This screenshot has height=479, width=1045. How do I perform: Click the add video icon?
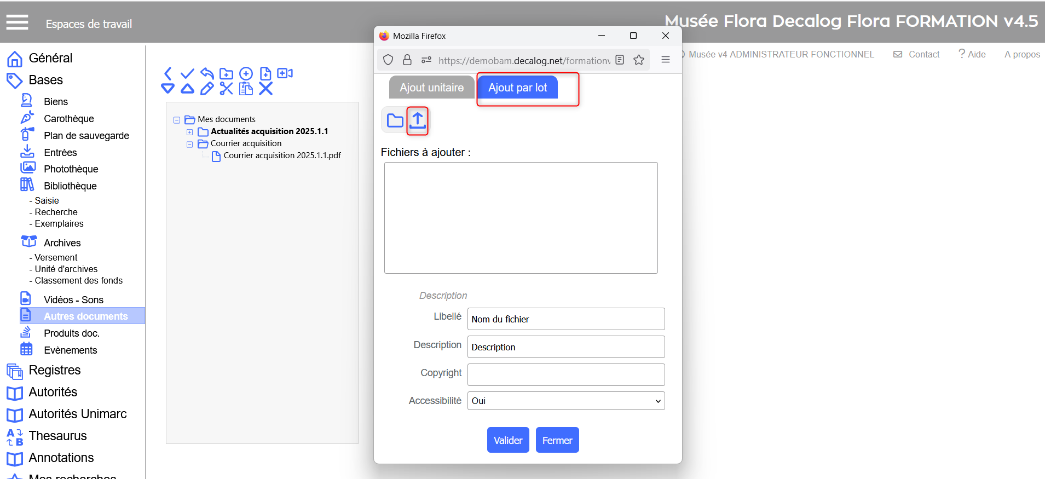pos(285,73)
